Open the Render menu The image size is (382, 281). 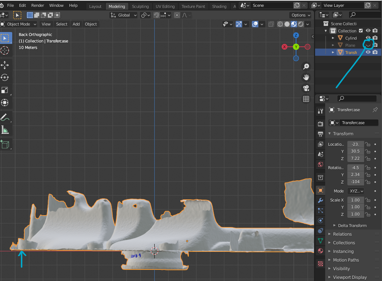click(37, 5)
